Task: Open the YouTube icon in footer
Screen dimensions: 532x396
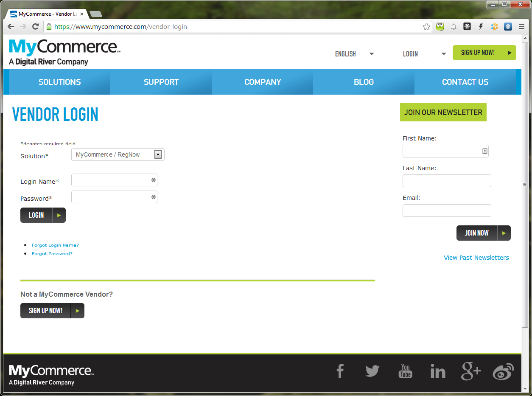Action: [406, 371]
